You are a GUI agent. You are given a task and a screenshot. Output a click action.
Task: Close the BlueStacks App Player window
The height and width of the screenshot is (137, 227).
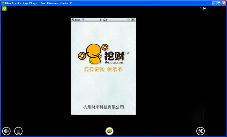(224, 3)
